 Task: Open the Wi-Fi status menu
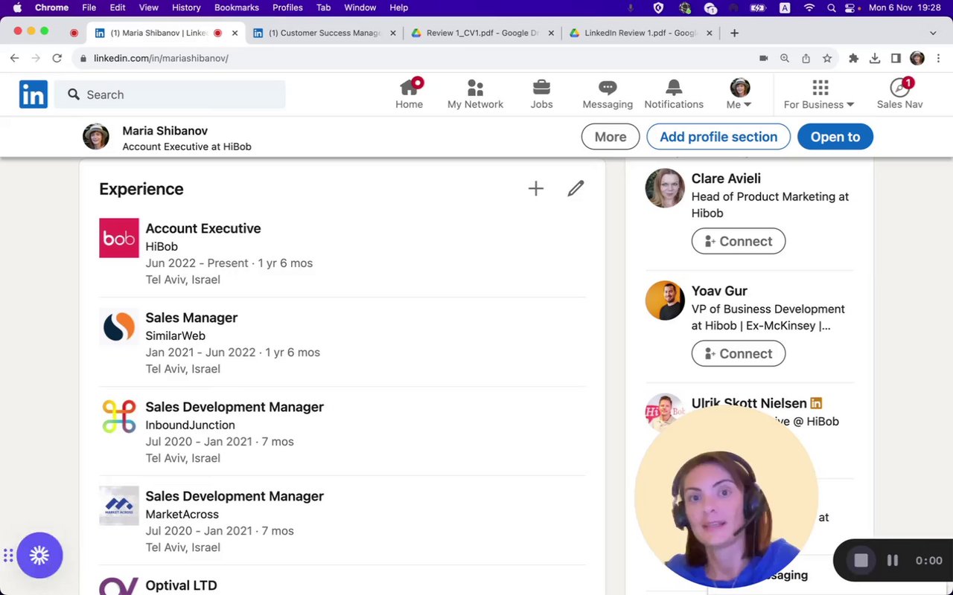pyautogui.click(x=809, y=8)
